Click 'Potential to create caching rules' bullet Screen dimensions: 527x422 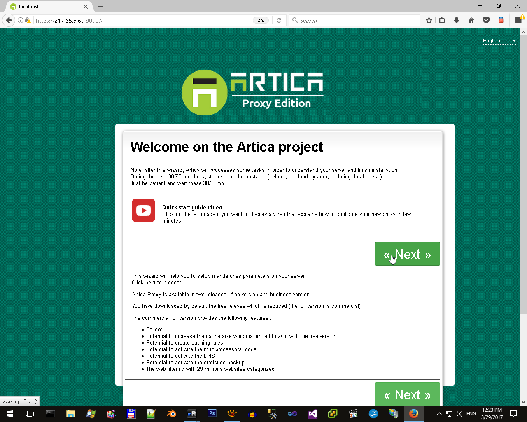pyautogui.click(x=184, y=342)
